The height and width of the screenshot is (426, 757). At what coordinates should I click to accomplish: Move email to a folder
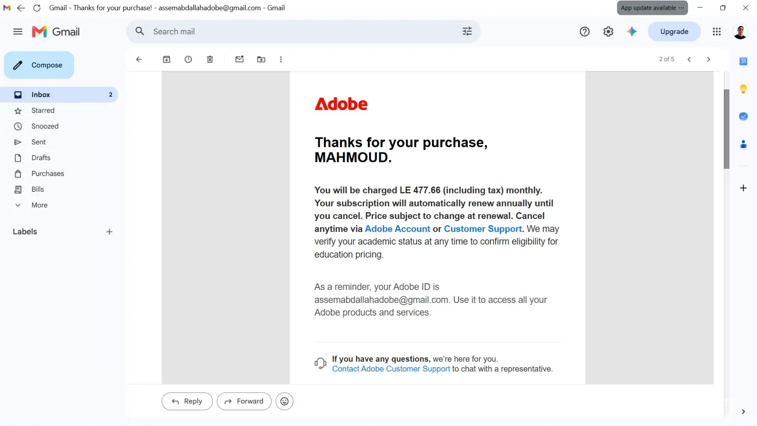[261, 59]
